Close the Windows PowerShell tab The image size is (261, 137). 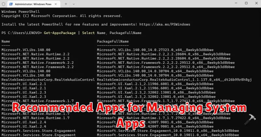click(x=56, y=4)
